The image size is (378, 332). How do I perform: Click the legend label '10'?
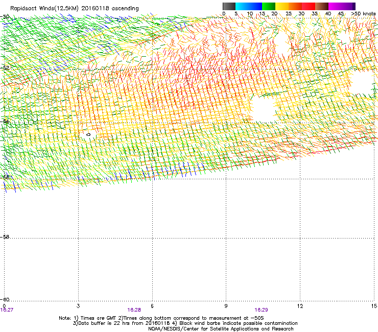click(x=250, y=13)
